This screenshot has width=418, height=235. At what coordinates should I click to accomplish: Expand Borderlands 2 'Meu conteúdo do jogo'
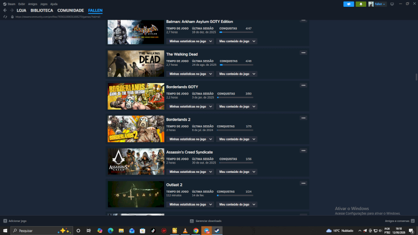pyautogui.click(x=237, y=139)
